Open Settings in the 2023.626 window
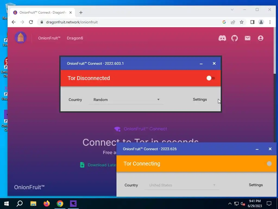The image size is (278, 209). (x=256, y=185)
